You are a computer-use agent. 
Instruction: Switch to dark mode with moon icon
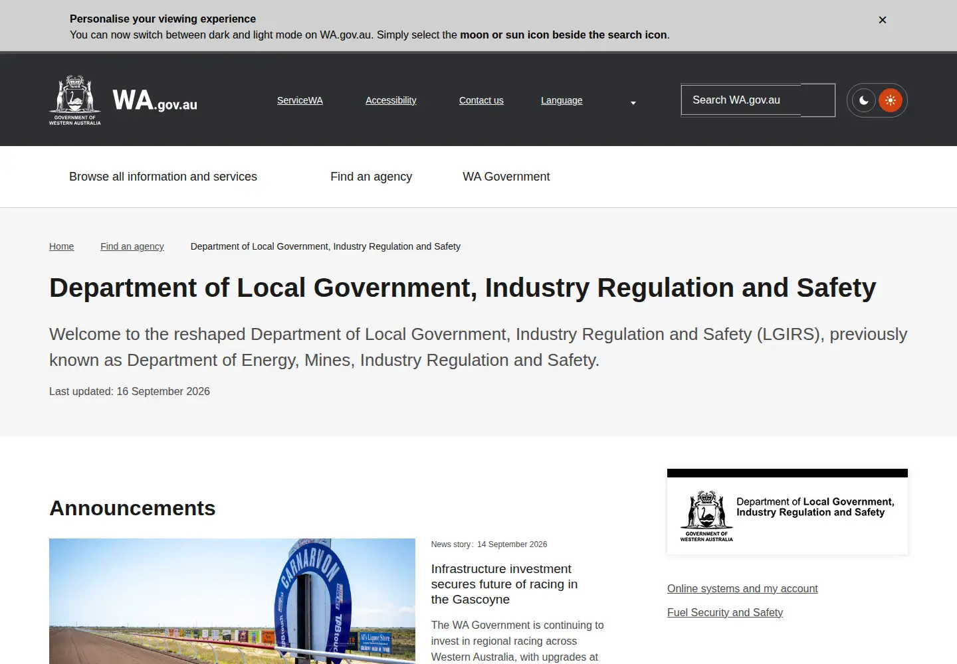[x=863, y=100]
